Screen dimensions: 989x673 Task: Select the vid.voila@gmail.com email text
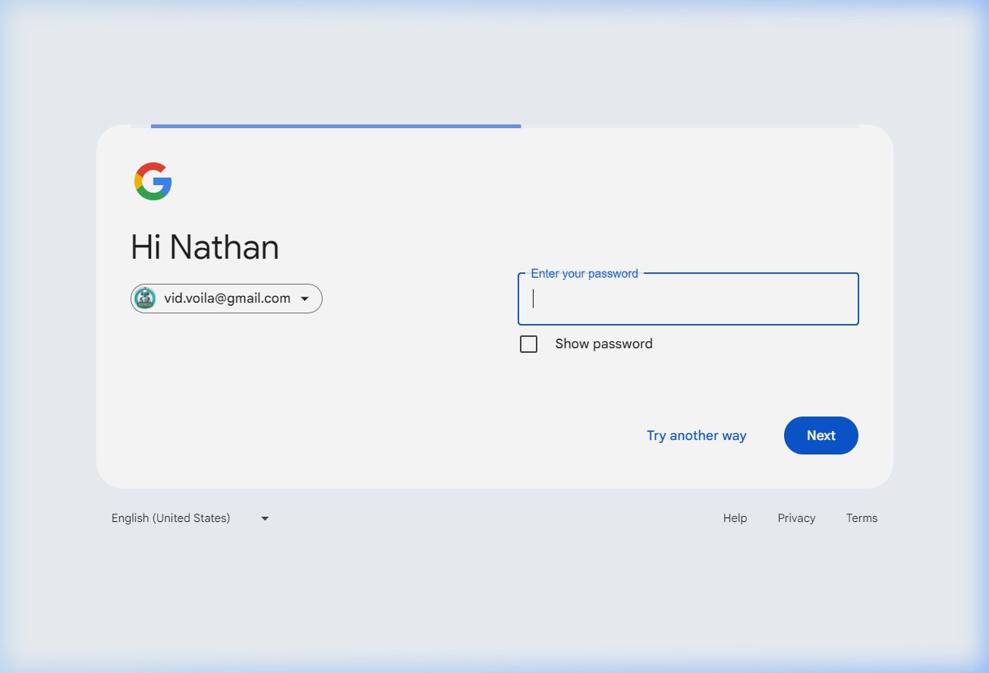click(227, 299)
